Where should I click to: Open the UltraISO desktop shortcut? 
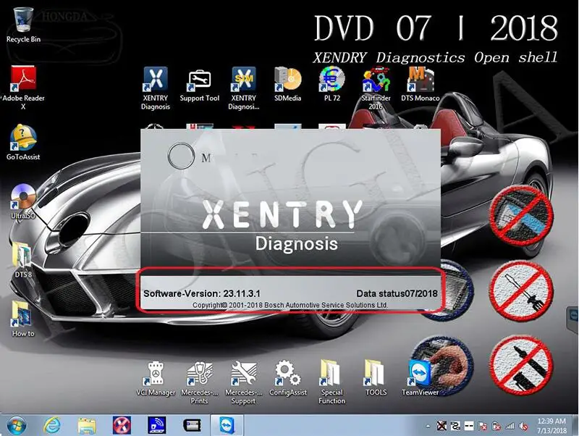(23, 201)
